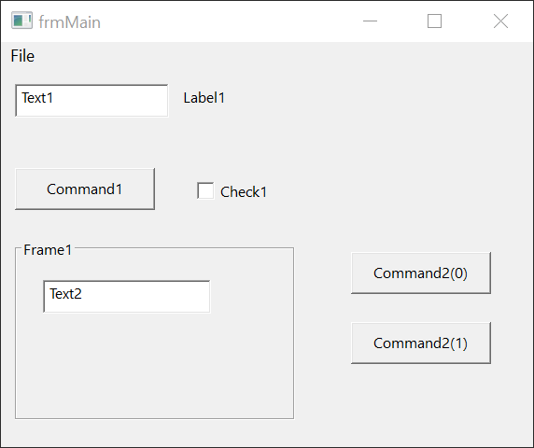Viewport: 534px width, 448px height.
Task: Click the frmMain title bar text
Action: [69, 22]
